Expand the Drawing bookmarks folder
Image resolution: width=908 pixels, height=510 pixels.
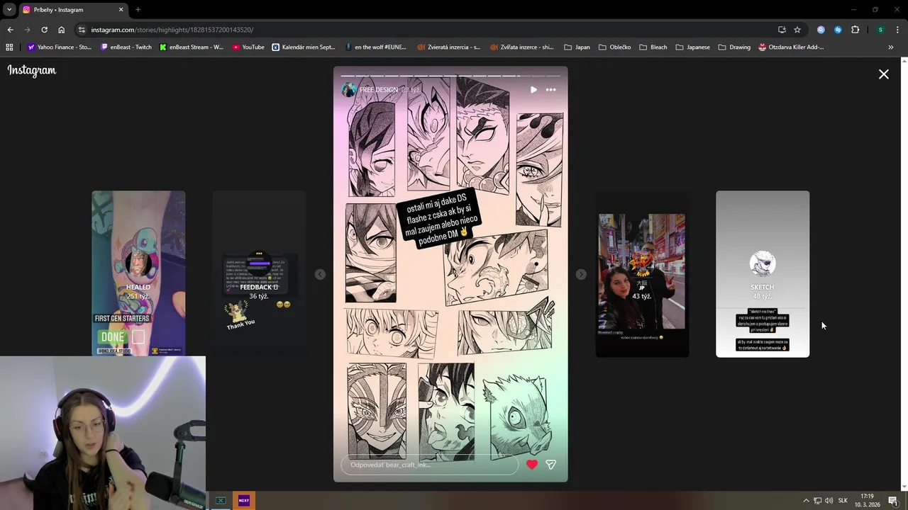pyautogui.click(x=734, y=47)
